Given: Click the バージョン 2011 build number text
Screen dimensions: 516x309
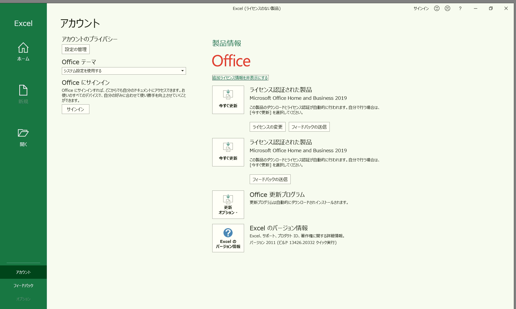Looking at the screenshot, I should point(293,243).
